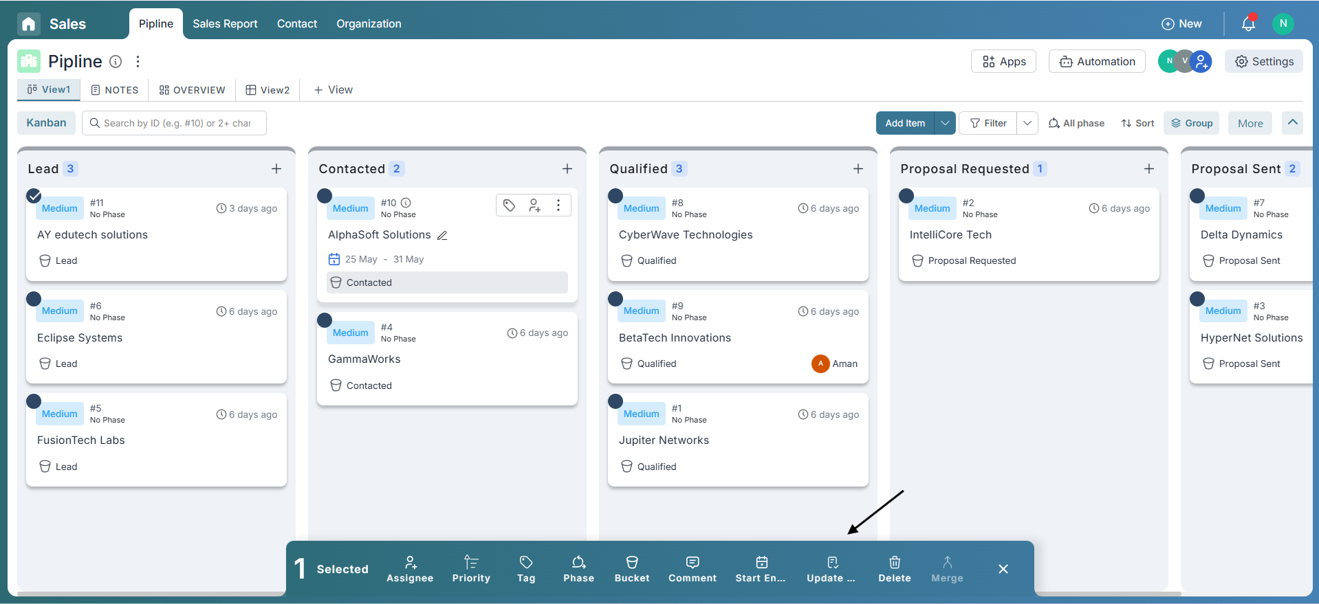Set Start End date in action bar

(761, 569)
